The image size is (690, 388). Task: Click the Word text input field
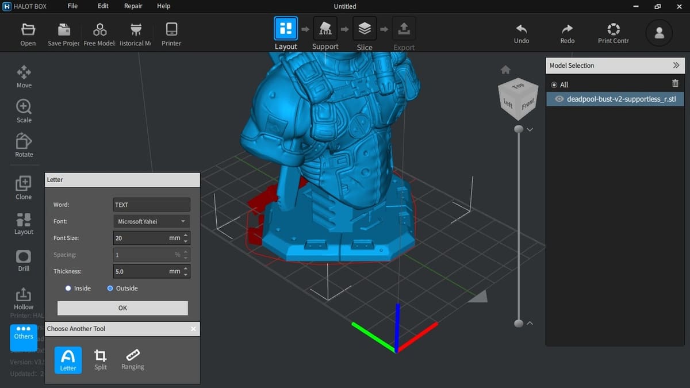click(151, 205)
